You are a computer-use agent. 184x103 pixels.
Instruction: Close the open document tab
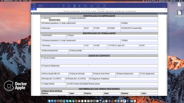pos(164,9)
